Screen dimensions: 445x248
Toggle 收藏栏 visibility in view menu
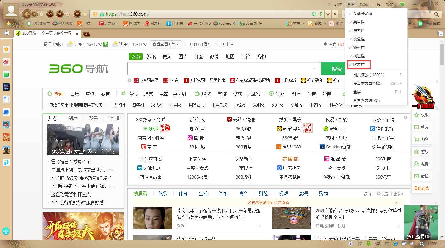pos(359,39)
